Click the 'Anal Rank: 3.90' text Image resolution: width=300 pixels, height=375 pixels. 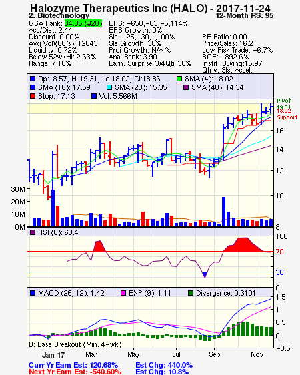pyautogui.click(x=133, y=57)
